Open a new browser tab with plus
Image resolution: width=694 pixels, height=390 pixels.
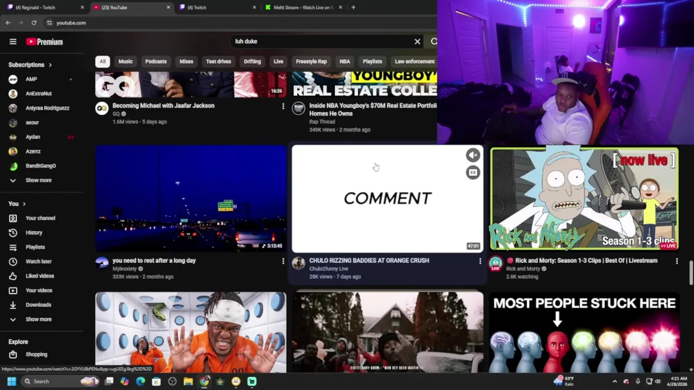(353, 8)
